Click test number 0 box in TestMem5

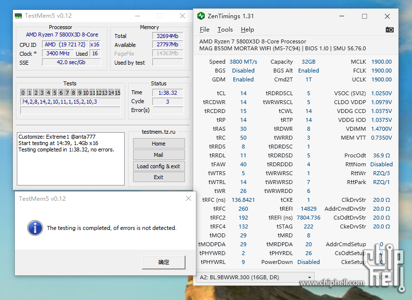pos(23,93)
